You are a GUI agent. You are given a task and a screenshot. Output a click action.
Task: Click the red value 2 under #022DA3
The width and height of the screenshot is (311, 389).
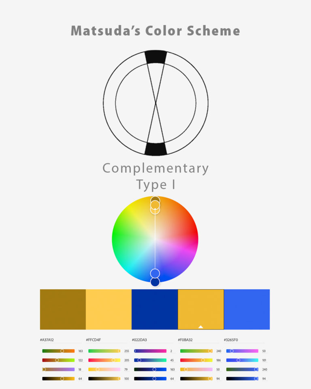coord(171,351)
